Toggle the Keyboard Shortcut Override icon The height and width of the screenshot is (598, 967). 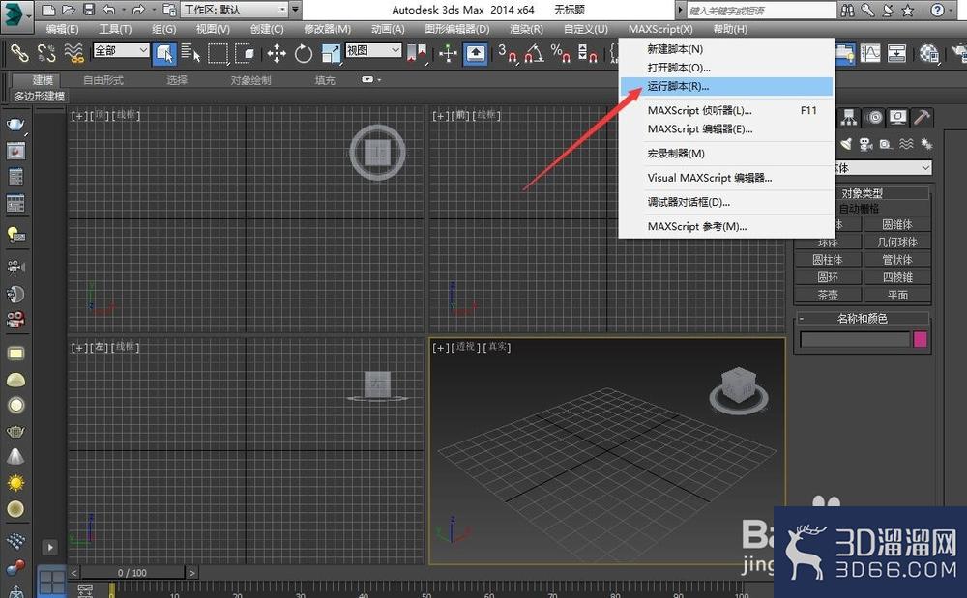click(x=476, y=53)
